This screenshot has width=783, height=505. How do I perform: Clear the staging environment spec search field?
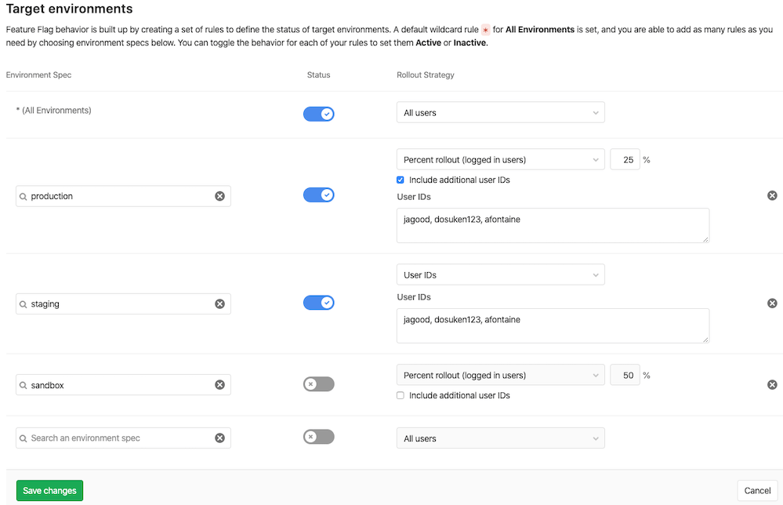220,303
